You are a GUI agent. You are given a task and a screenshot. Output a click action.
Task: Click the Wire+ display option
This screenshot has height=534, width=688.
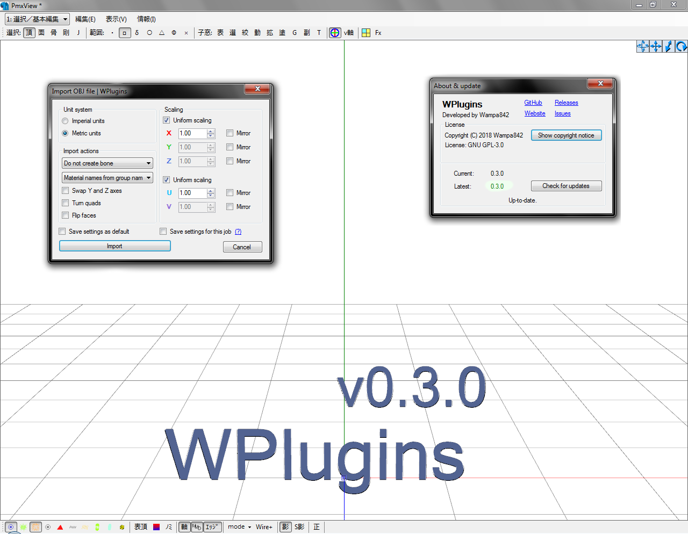pyautogui.click(x=264, y=527)
